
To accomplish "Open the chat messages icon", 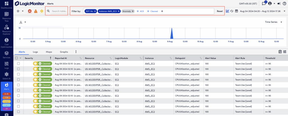I will [264, 4].
